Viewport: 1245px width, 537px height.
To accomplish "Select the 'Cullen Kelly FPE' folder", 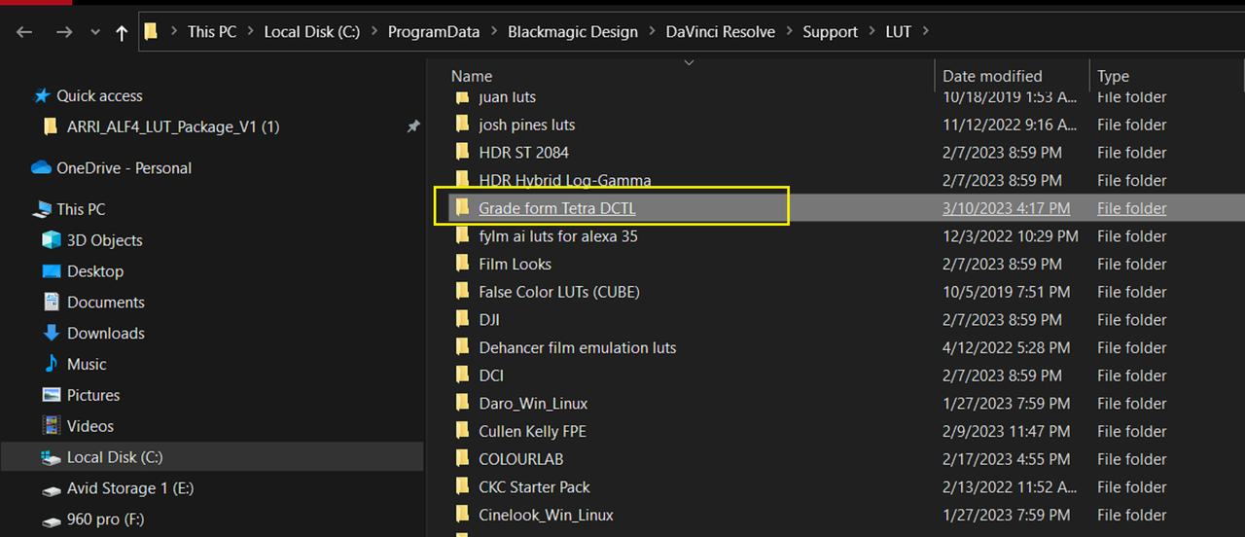I will point(532,431).
